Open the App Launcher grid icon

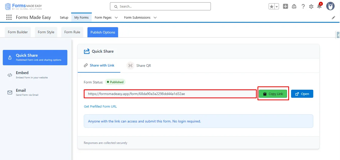[9, 17]
